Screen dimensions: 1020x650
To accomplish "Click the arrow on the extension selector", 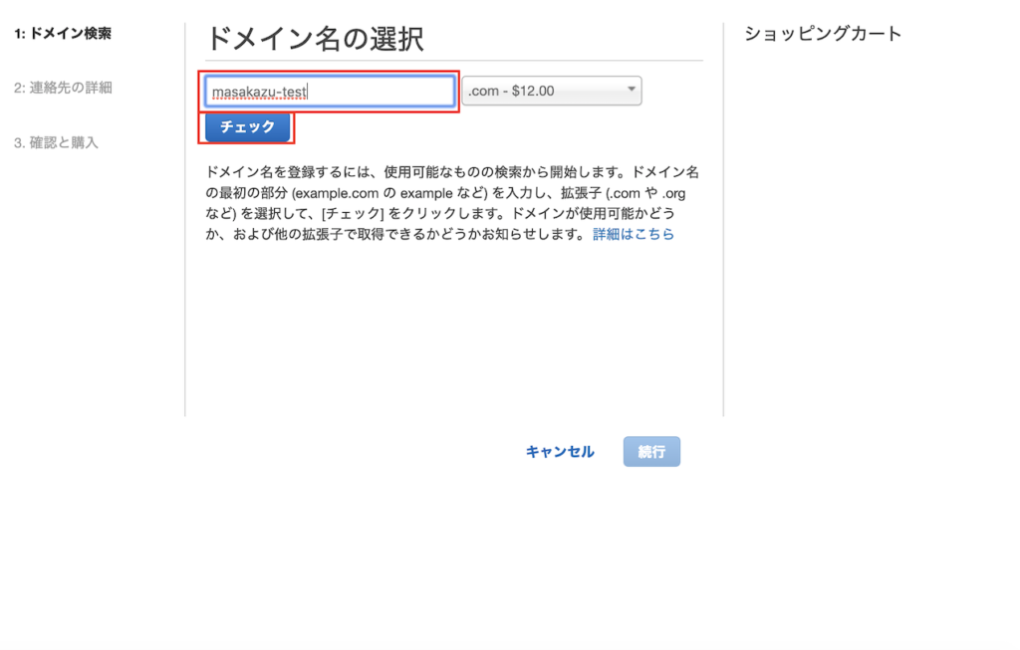I will pyautogui.click(x=631, y=91).
